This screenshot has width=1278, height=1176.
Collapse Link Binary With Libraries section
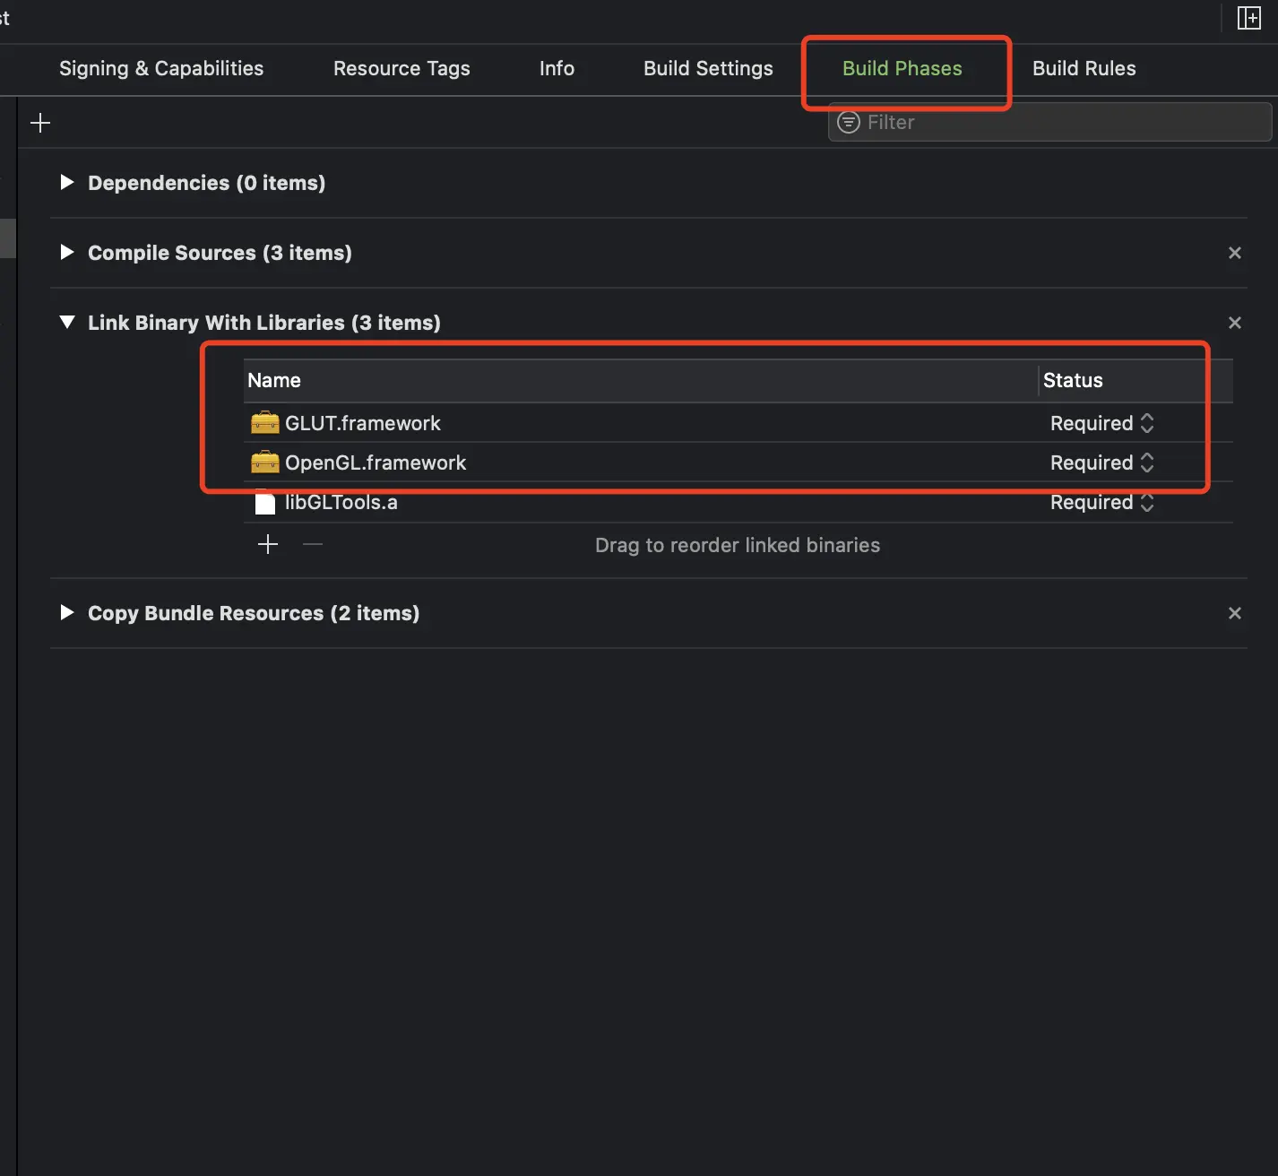coord(67,323)
